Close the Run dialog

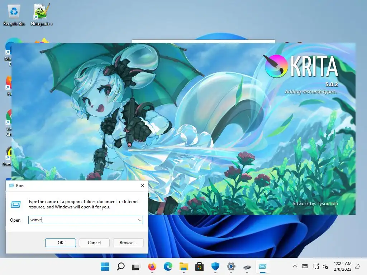click(143, 186)
